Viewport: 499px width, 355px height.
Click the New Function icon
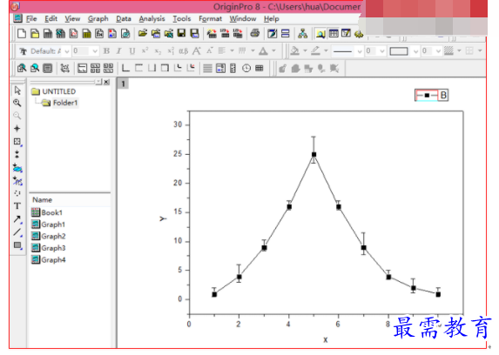coord(99,33)
